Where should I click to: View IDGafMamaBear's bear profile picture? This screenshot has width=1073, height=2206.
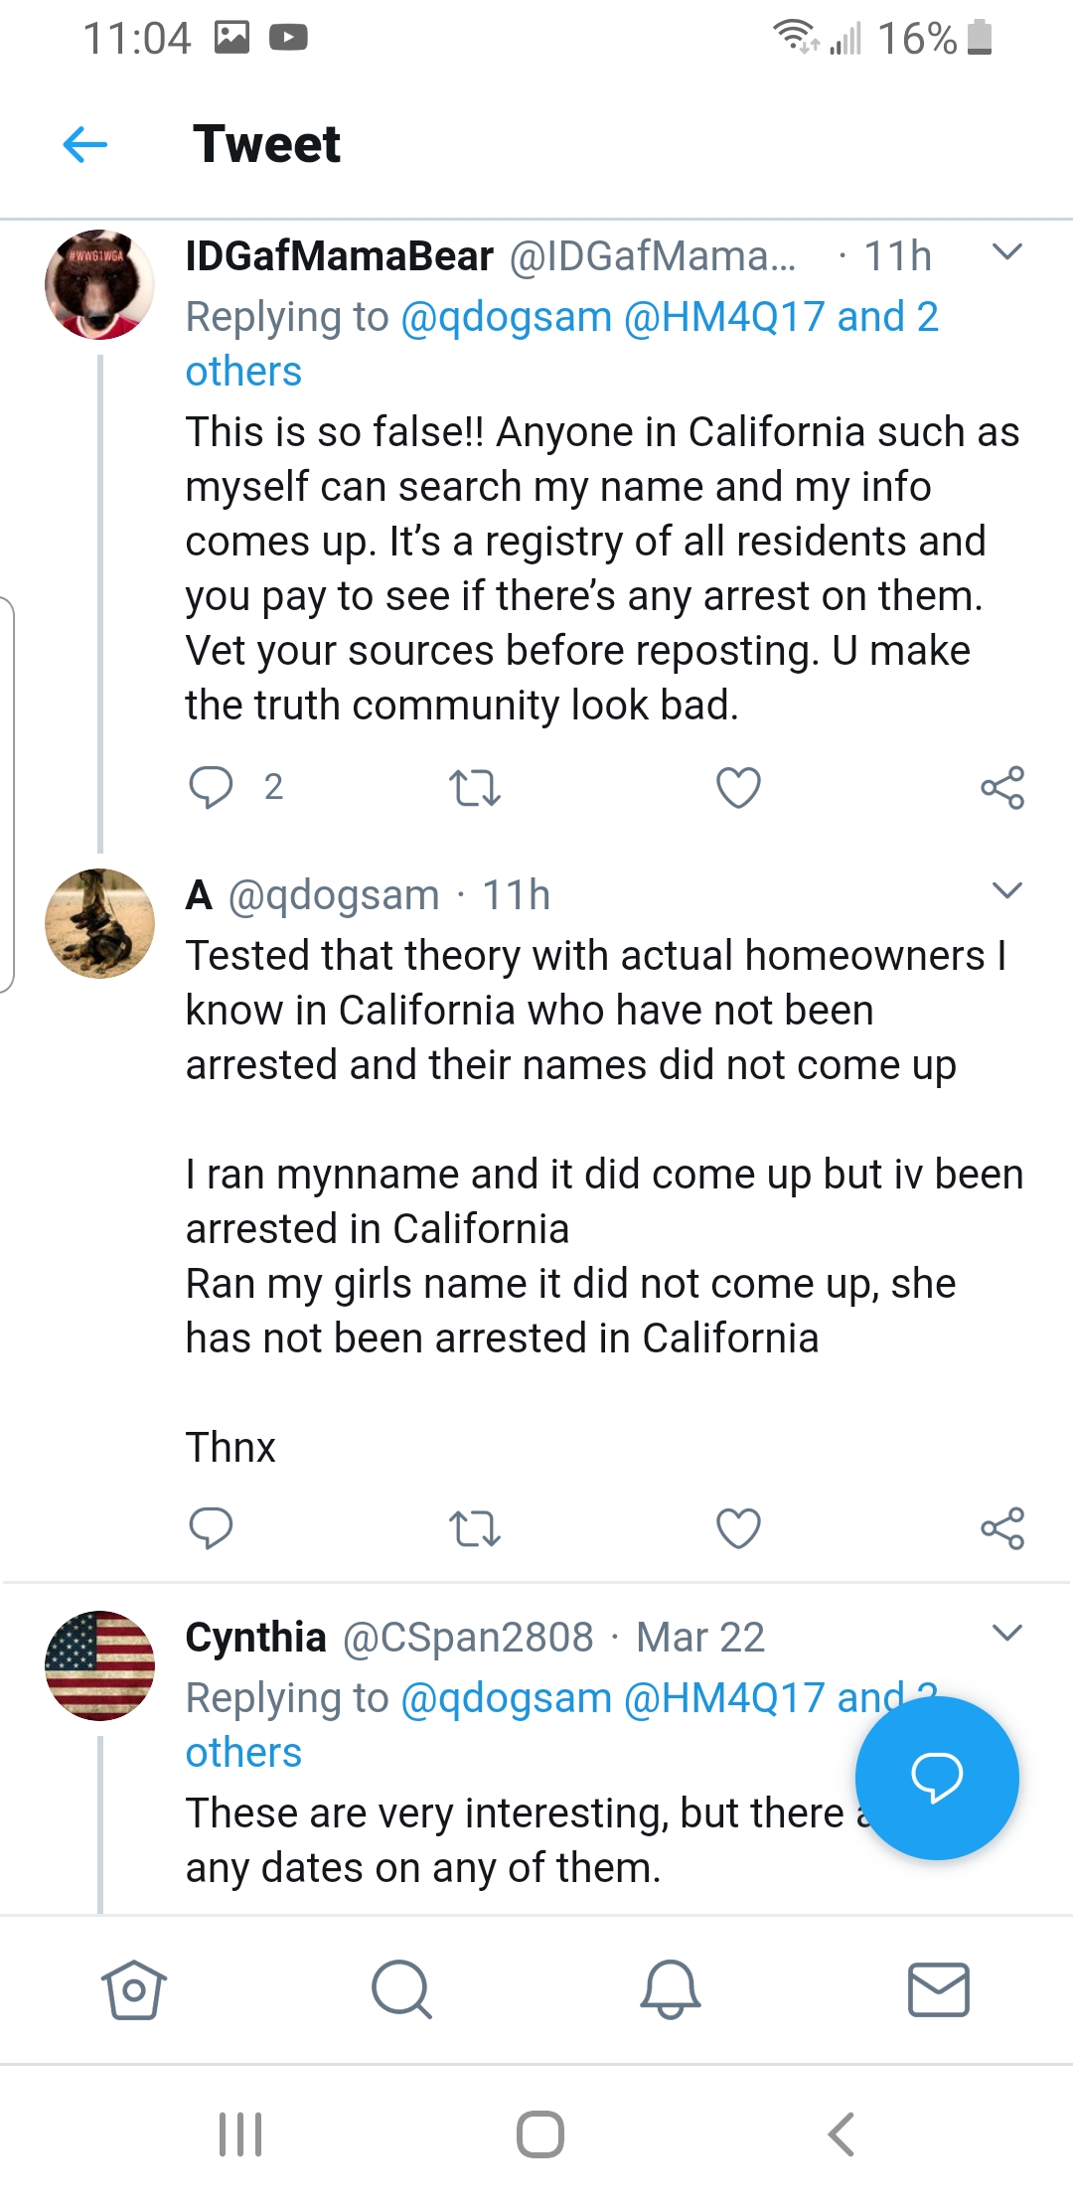click(x=99, y=285)
